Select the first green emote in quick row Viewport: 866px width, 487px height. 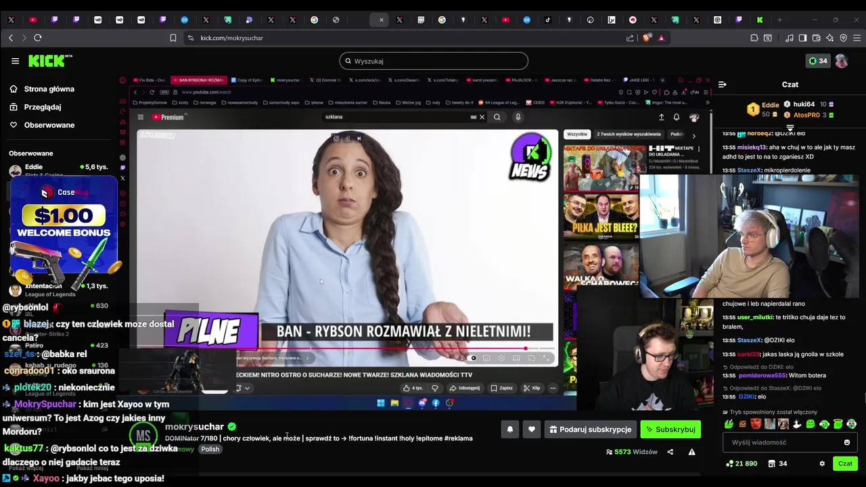coord(729,424)
